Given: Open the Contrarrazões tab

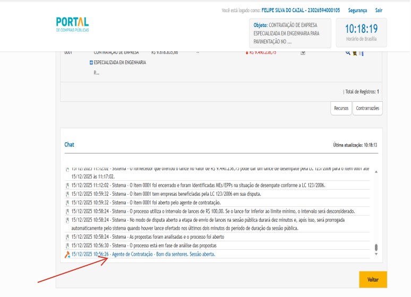Looking at the screenshot, I should pos(367,108).
